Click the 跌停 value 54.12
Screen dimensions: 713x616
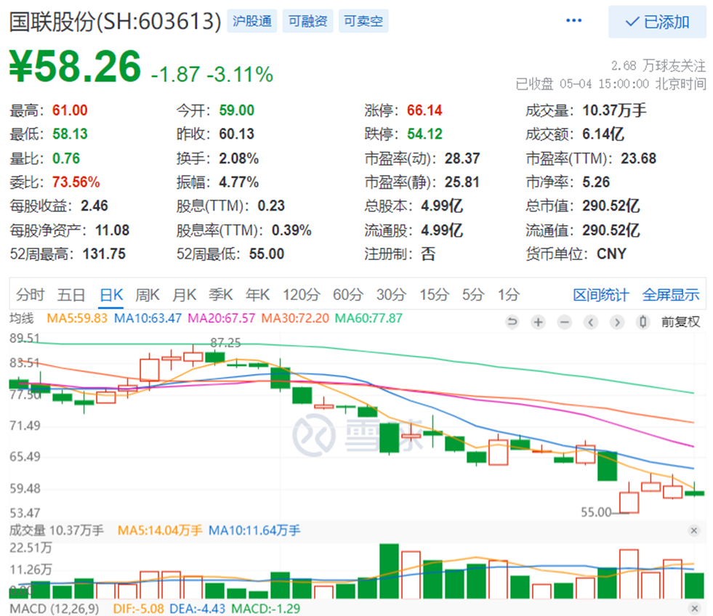[x=424, y=134]
